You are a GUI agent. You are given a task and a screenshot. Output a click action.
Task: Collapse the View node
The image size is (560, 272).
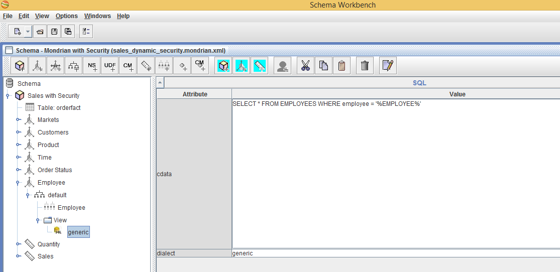click(x=38, y=221)
